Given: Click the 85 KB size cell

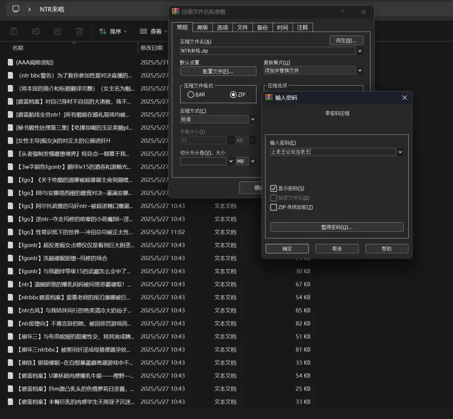Looking at the screenshot, I should tap(303, 310).
